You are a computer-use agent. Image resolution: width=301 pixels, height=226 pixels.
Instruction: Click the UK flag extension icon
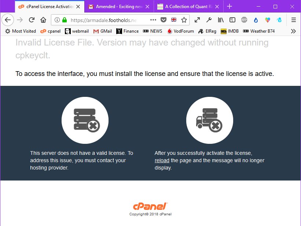click(x=174, y=20)
